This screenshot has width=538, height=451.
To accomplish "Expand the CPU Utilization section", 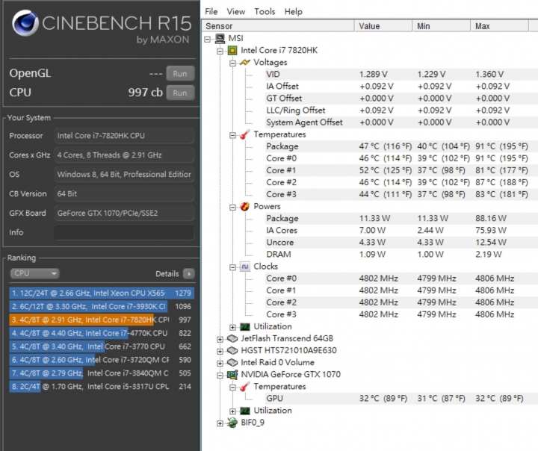I will coord(232,328).
